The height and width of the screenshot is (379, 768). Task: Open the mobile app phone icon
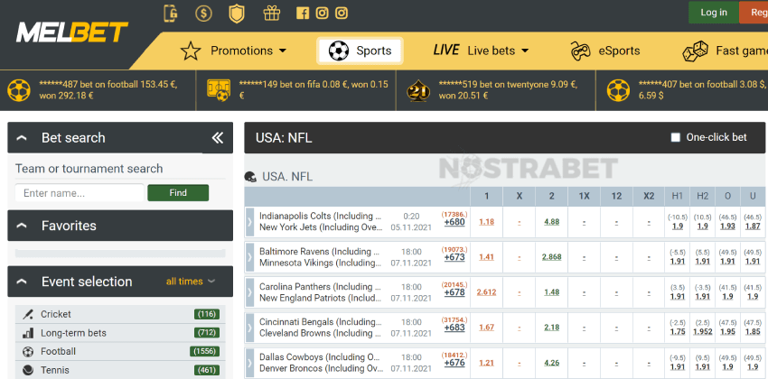171,14
